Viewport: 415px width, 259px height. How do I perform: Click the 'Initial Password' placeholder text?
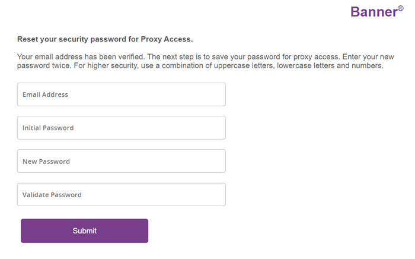pyautogui.click(x=48, y=128)
